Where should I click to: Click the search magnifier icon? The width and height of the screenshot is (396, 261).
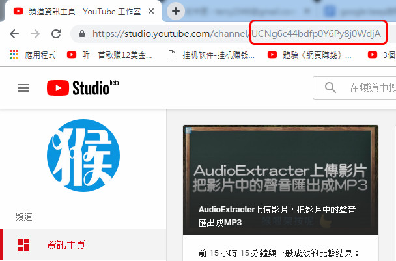pos(330,88)
